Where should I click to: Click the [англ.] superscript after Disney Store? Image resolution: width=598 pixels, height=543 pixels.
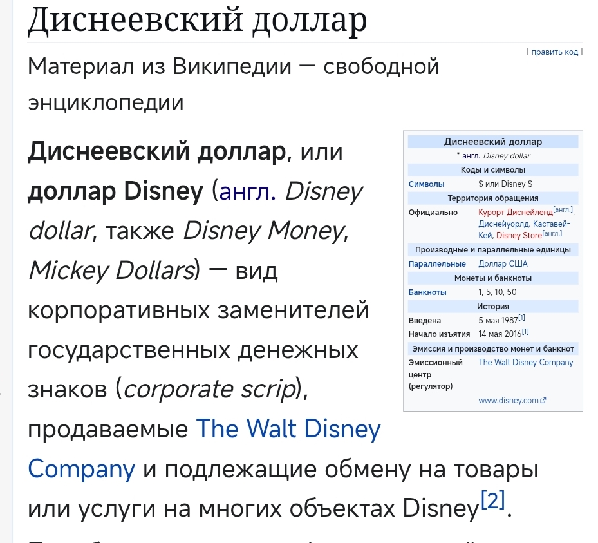(552, 233)
